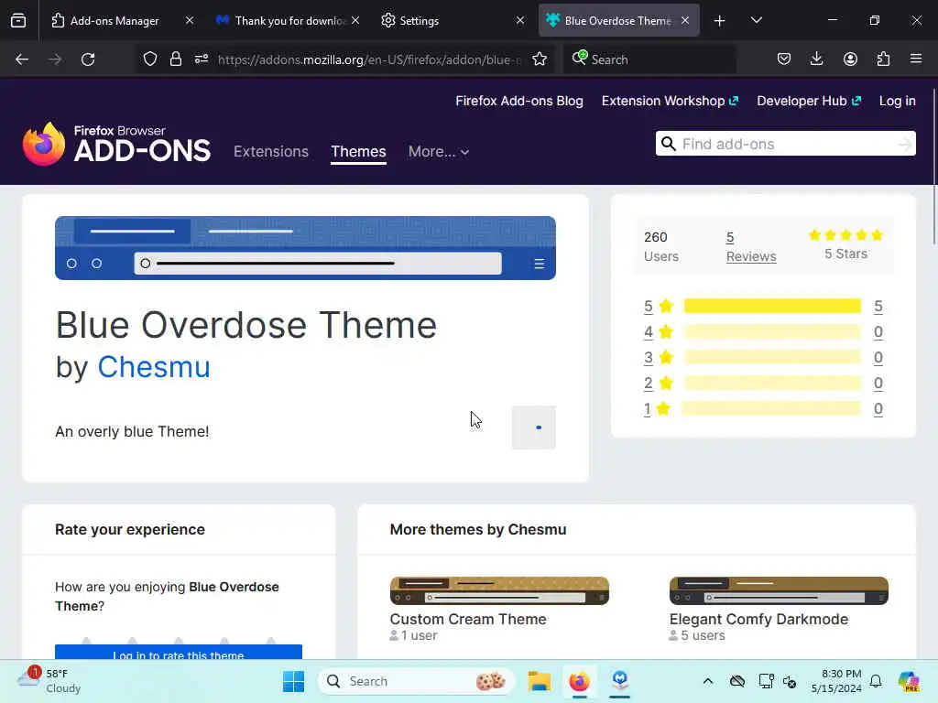This screenshot has width=938, height=703.
Task: Click Firefox icon in the taskbar
Action: click(x=579, y=681)
